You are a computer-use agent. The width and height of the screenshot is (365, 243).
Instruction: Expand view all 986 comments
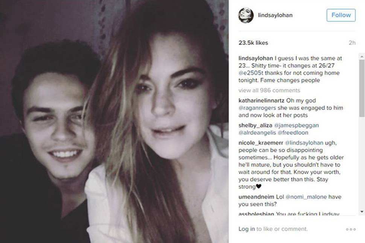pyautogui.click(x=269, y=90)
